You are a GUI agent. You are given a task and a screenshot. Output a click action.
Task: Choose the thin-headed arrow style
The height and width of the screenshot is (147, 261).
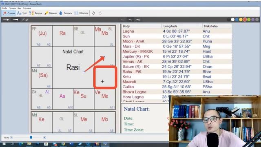6,20
